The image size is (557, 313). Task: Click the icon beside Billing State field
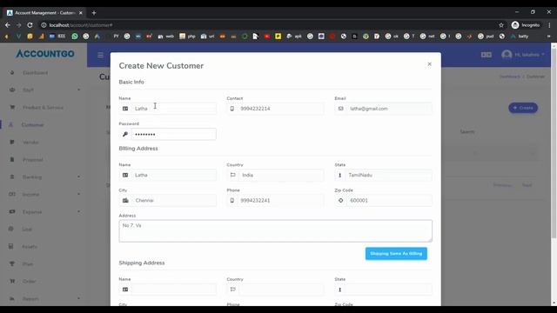pyautogui.click(x=339, y=175)
